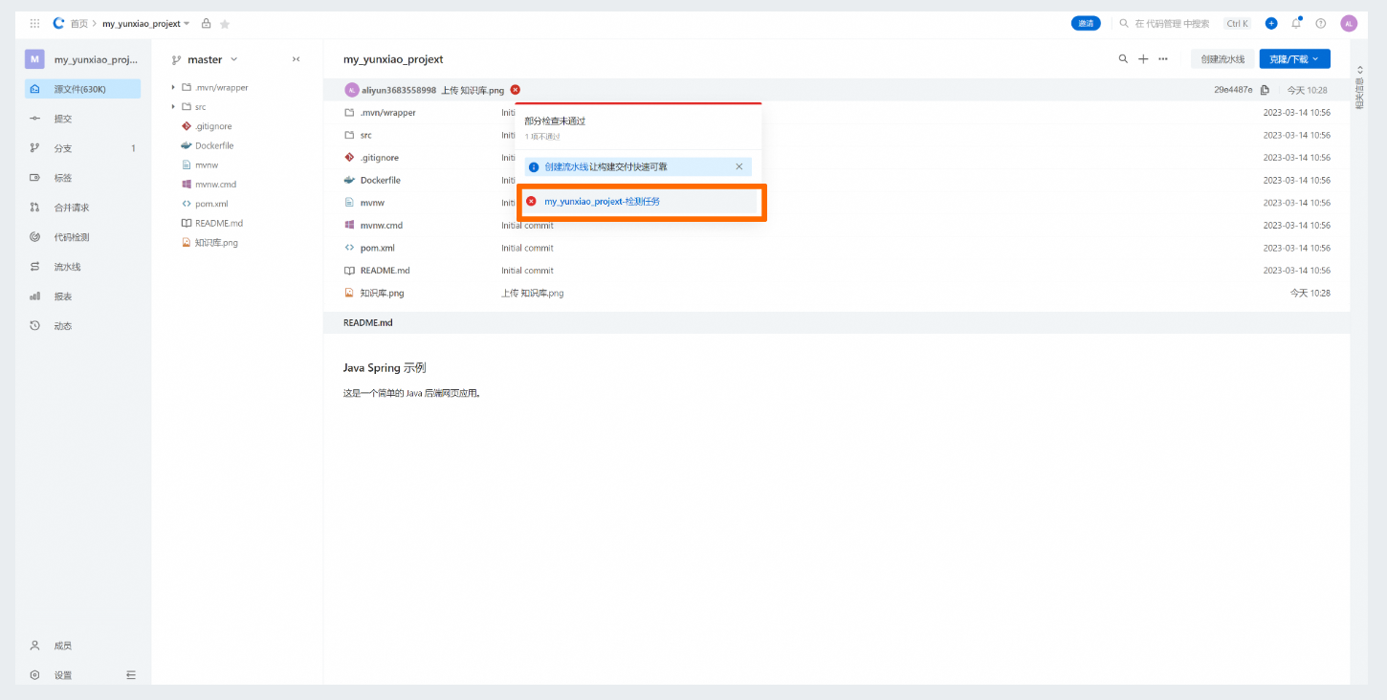This screenshot has height=700, width=1387.
Task: Open the app grid launcher icon
Action: (35, 23)
